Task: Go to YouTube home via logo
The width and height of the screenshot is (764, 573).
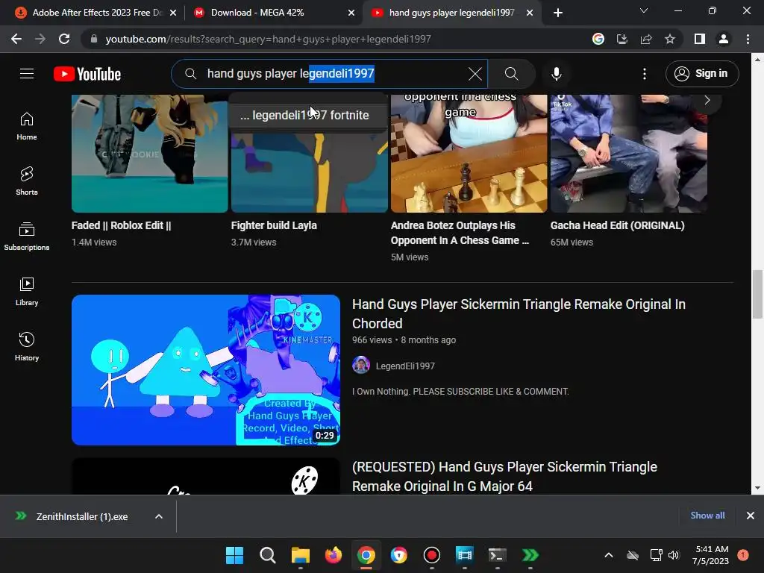Action: 87,74
